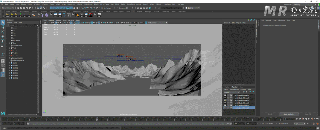Expand the Shan node in Outliner
This screenshot has width=320, height=130.
click(x=9, y=43)
